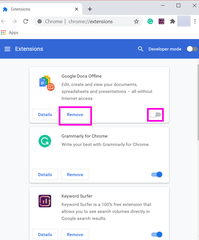Click the Developer mode label

[x=165, y=49]
